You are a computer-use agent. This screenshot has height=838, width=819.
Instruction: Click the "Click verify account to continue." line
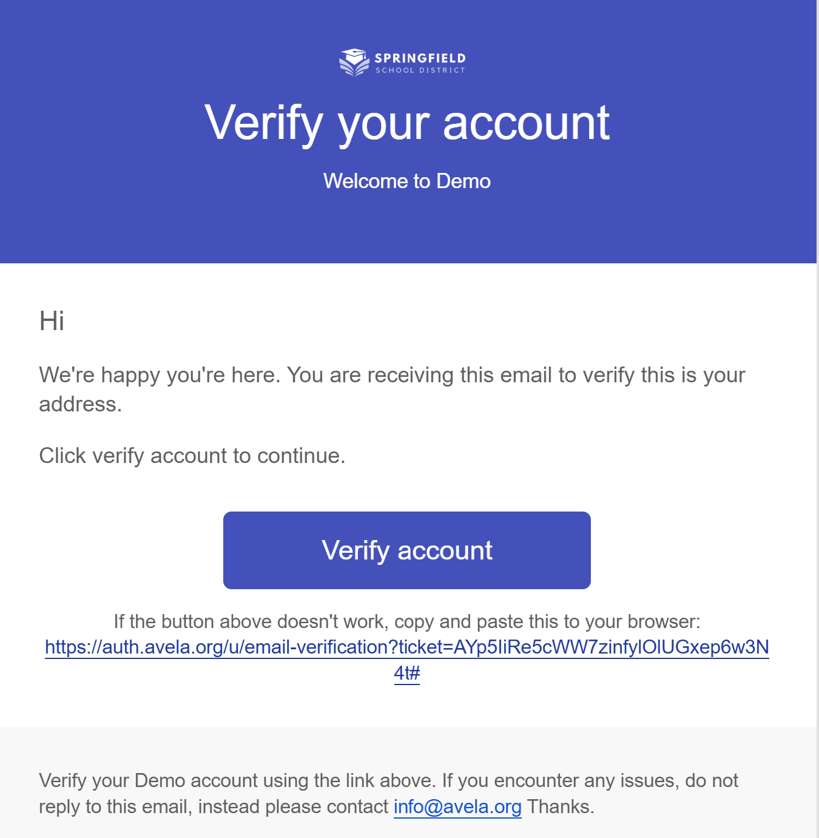(x=192, y=456)
